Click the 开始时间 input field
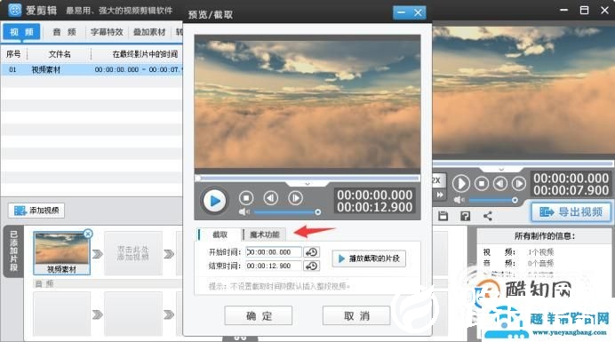This screenshot has width=615, height=342. 274,252
